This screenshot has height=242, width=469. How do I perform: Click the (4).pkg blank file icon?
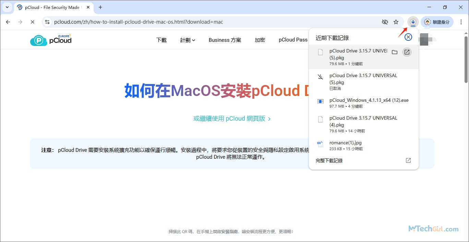click(321, 119)
